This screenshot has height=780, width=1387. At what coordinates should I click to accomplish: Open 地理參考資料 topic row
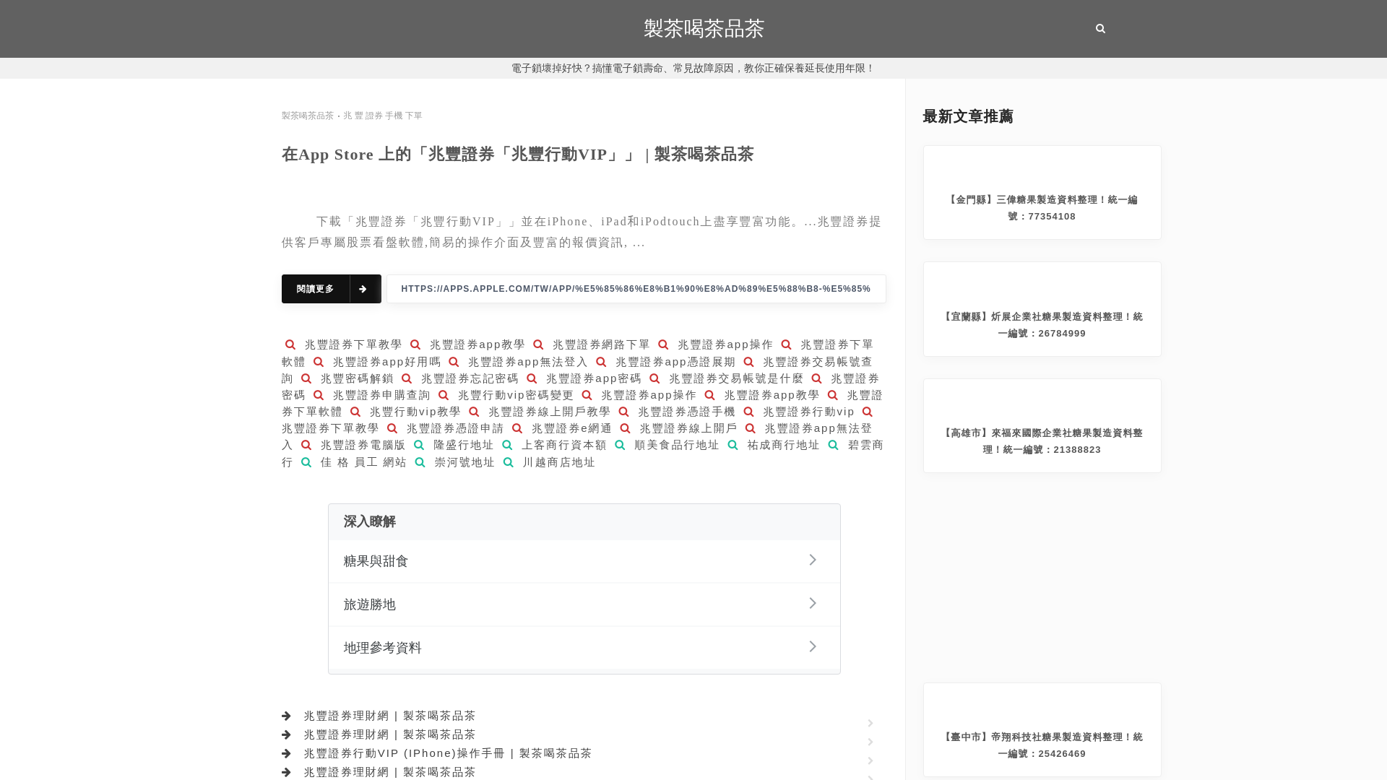tap(584, 648)
